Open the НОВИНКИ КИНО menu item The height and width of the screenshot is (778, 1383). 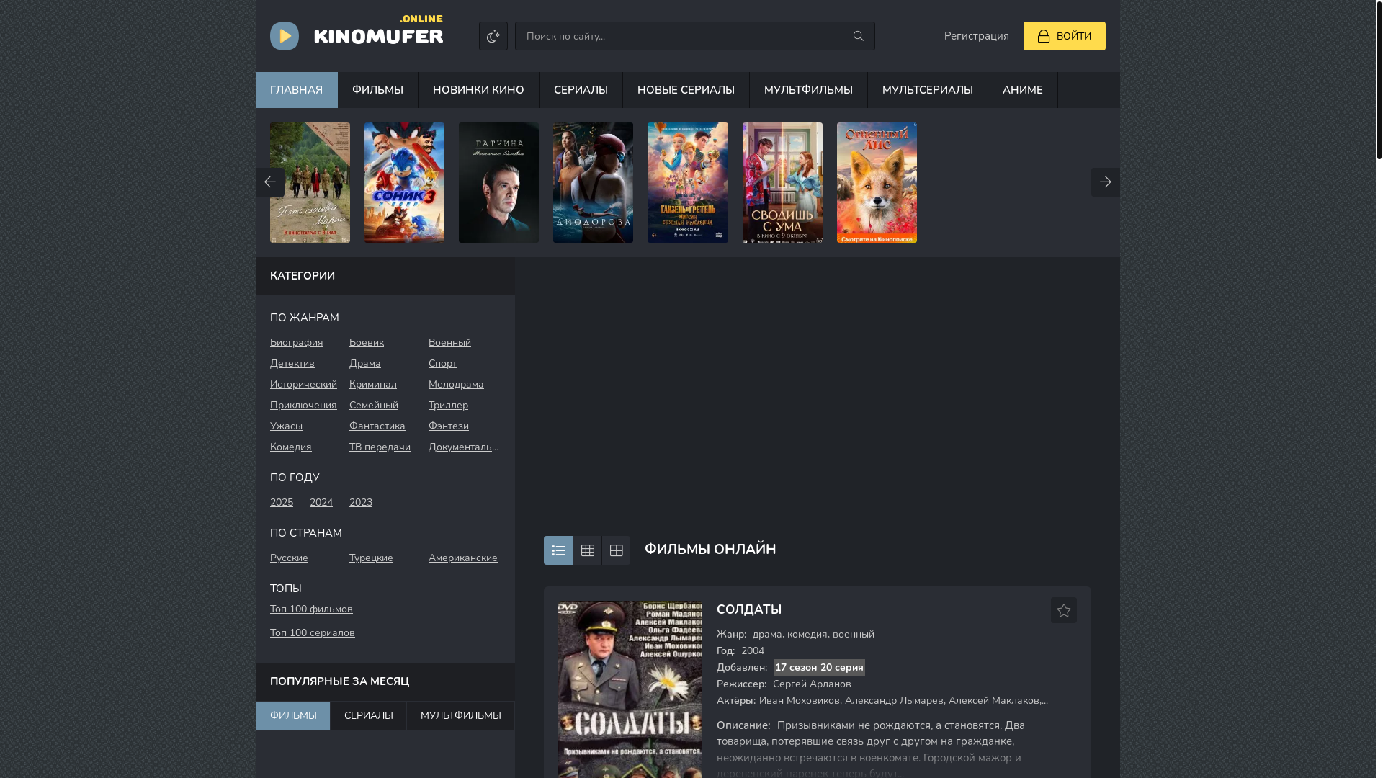pyautogui.click(x=478, y=90)
